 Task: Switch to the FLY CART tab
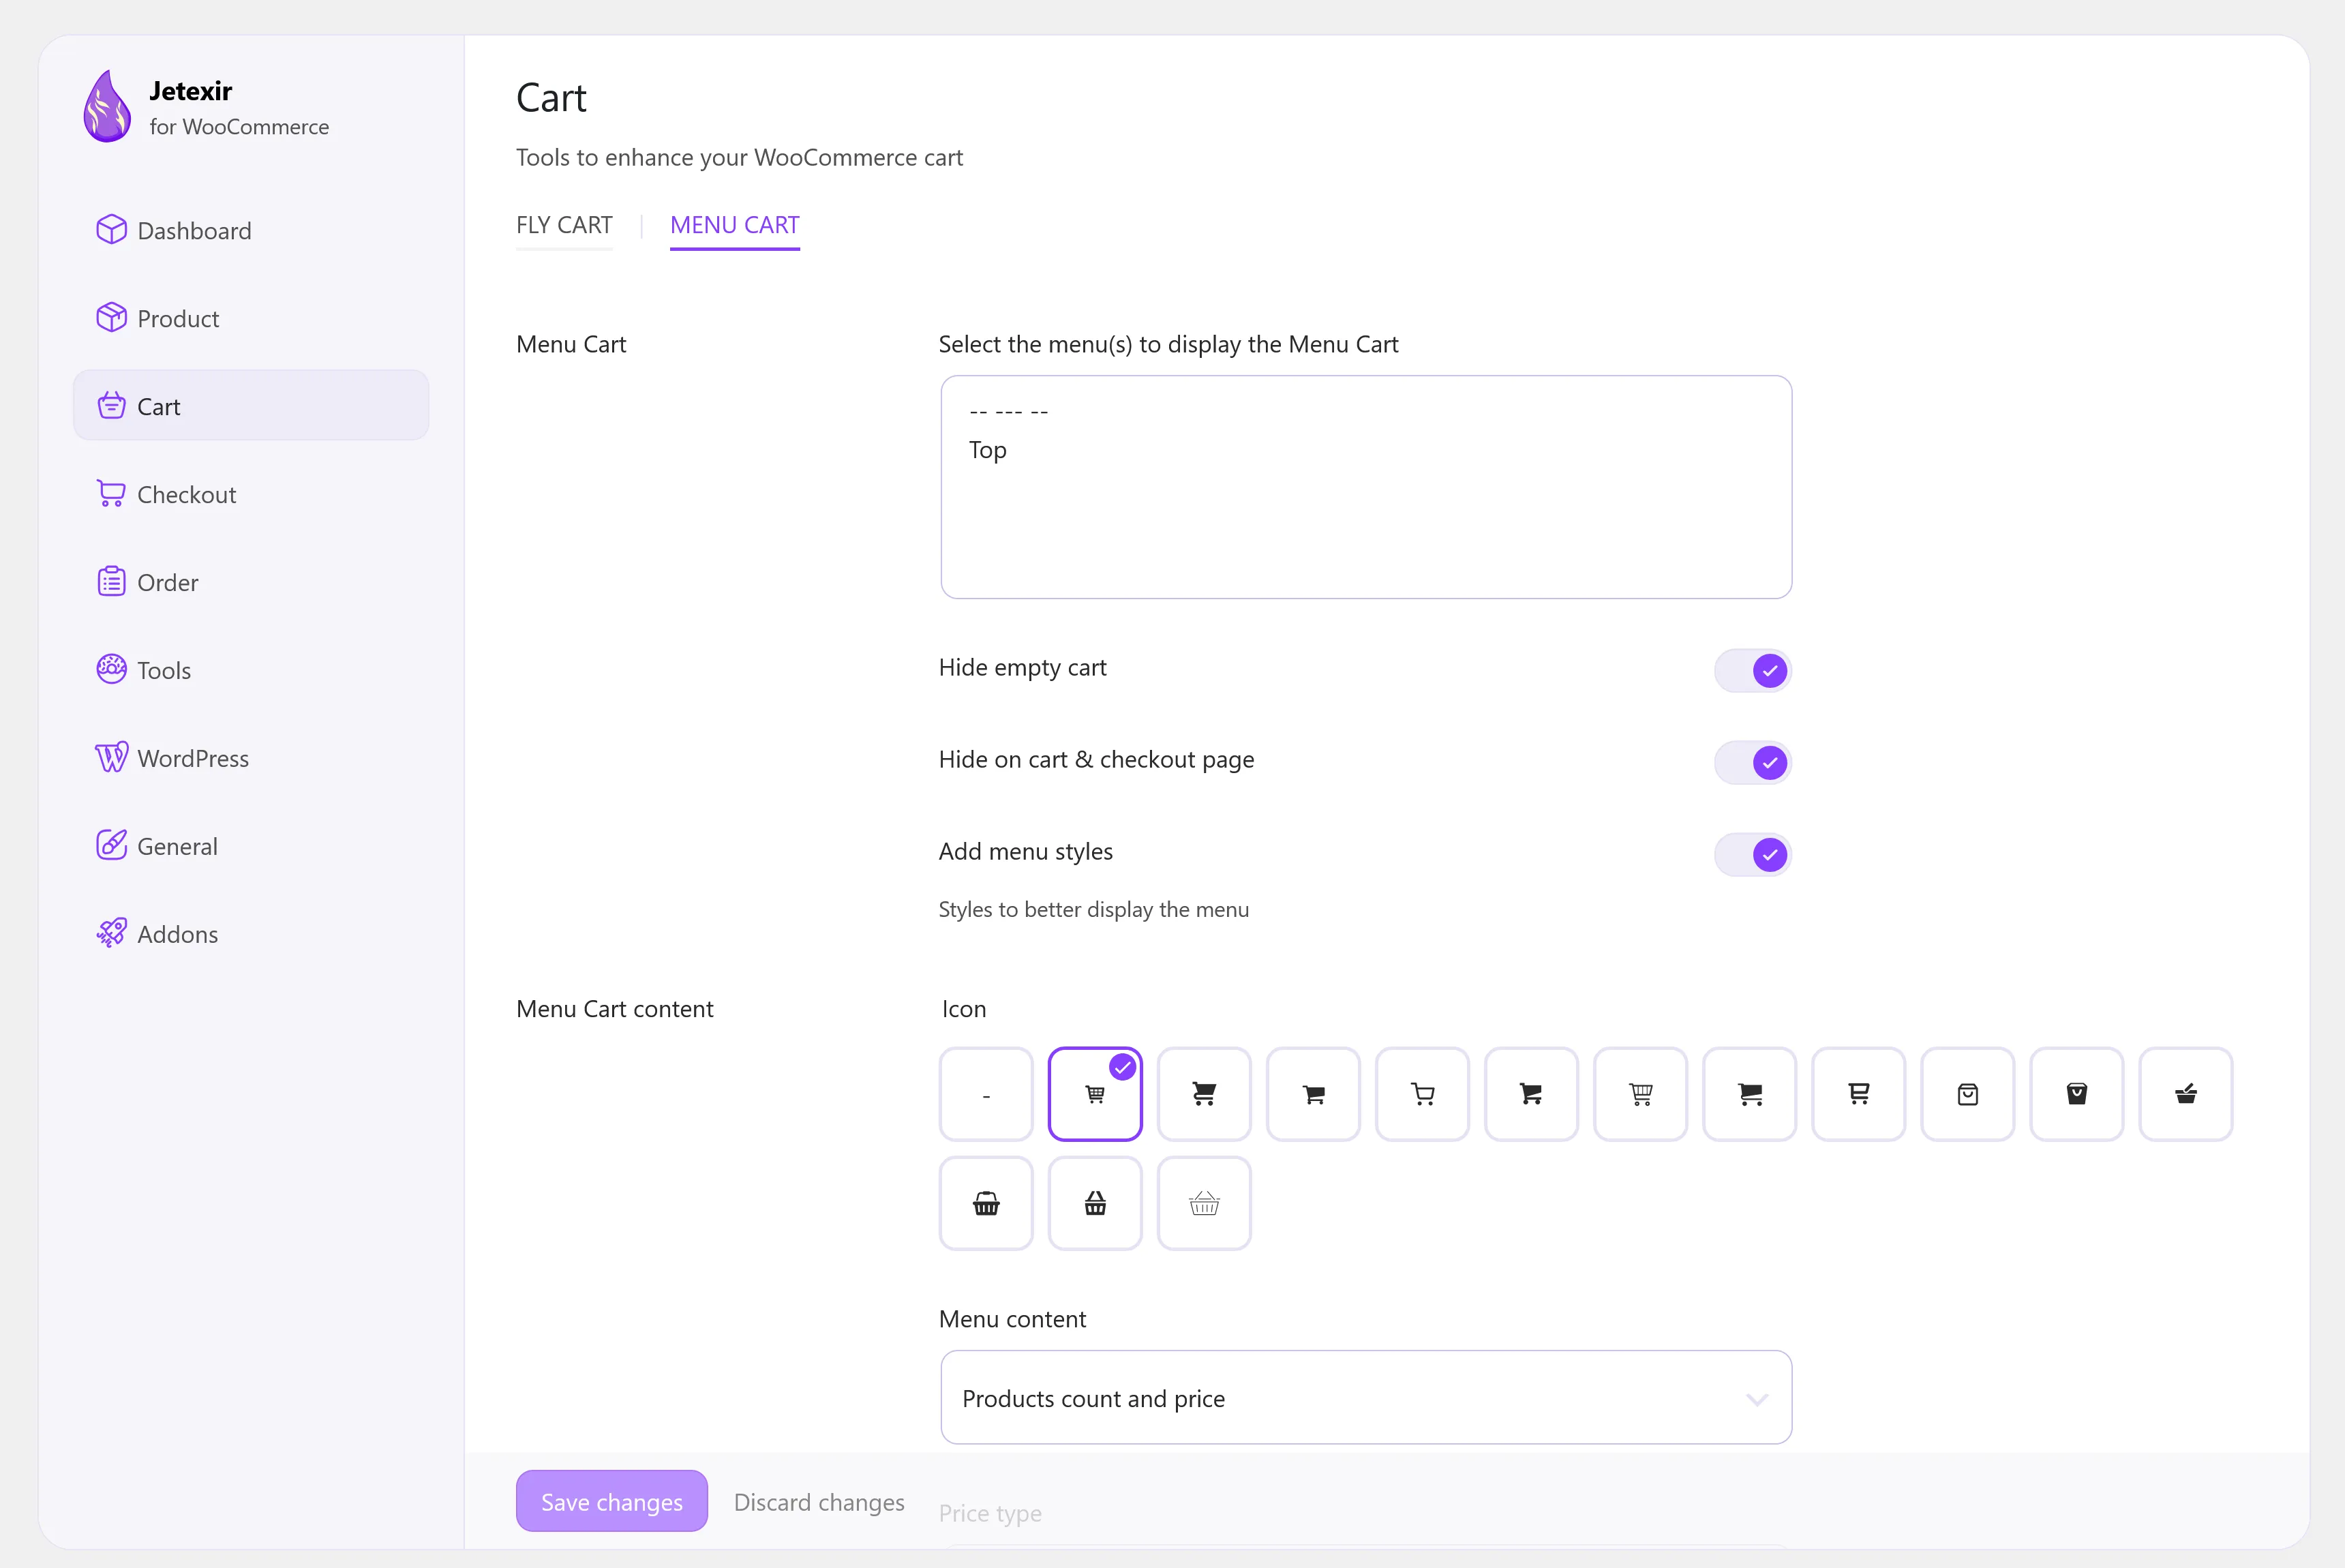coord(564,225)
